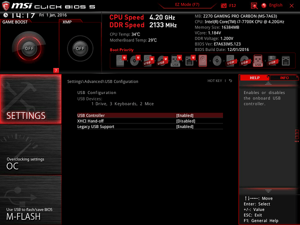Select the UEFI network boot icon
The height and width of the screenshot is (225, 300).
[x=190, y=60]
